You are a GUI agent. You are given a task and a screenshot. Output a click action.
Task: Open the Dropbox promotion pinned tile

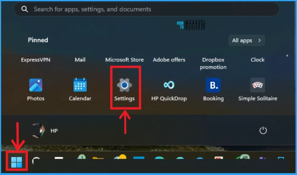point(213,63)
